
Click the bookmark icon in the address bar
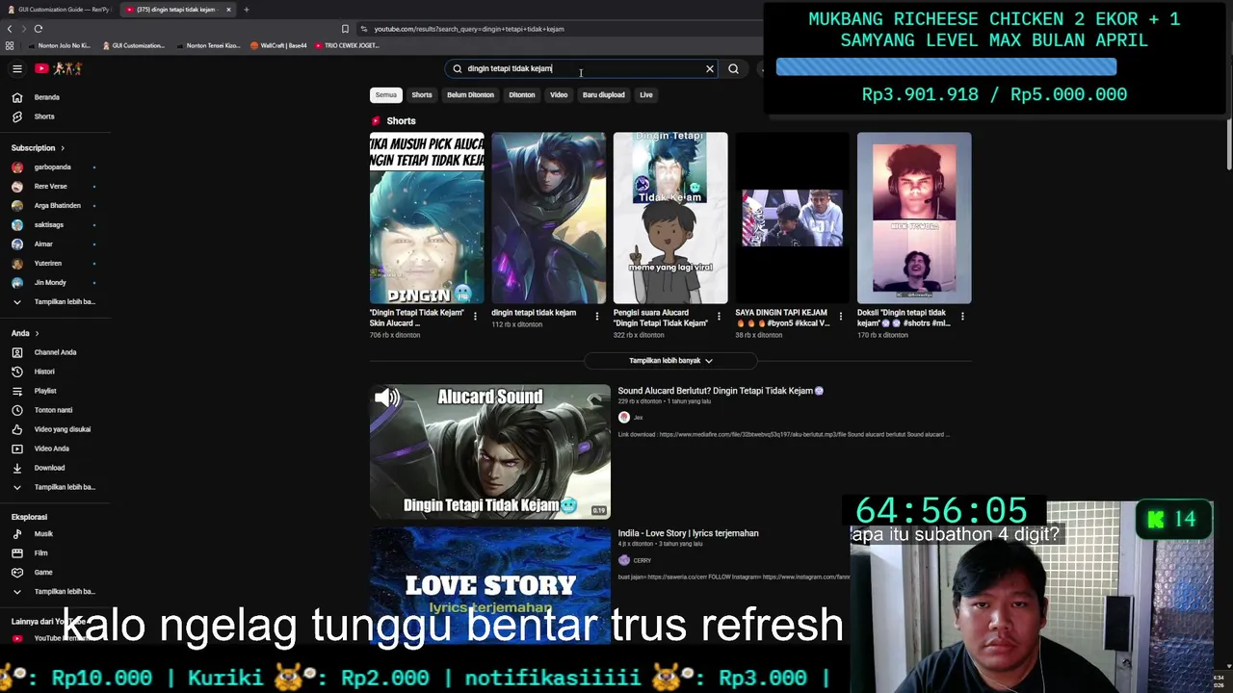(345, 29)
